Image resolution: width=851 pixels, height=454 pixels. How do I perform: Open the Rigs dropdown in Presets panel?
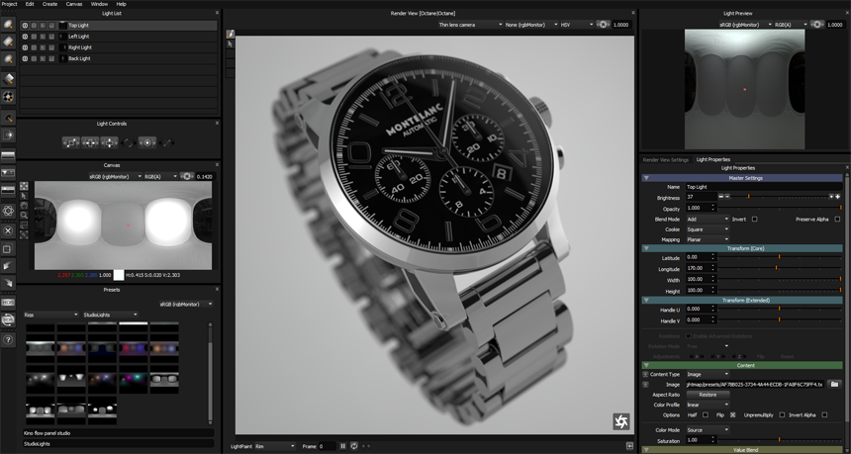[51, 315]
